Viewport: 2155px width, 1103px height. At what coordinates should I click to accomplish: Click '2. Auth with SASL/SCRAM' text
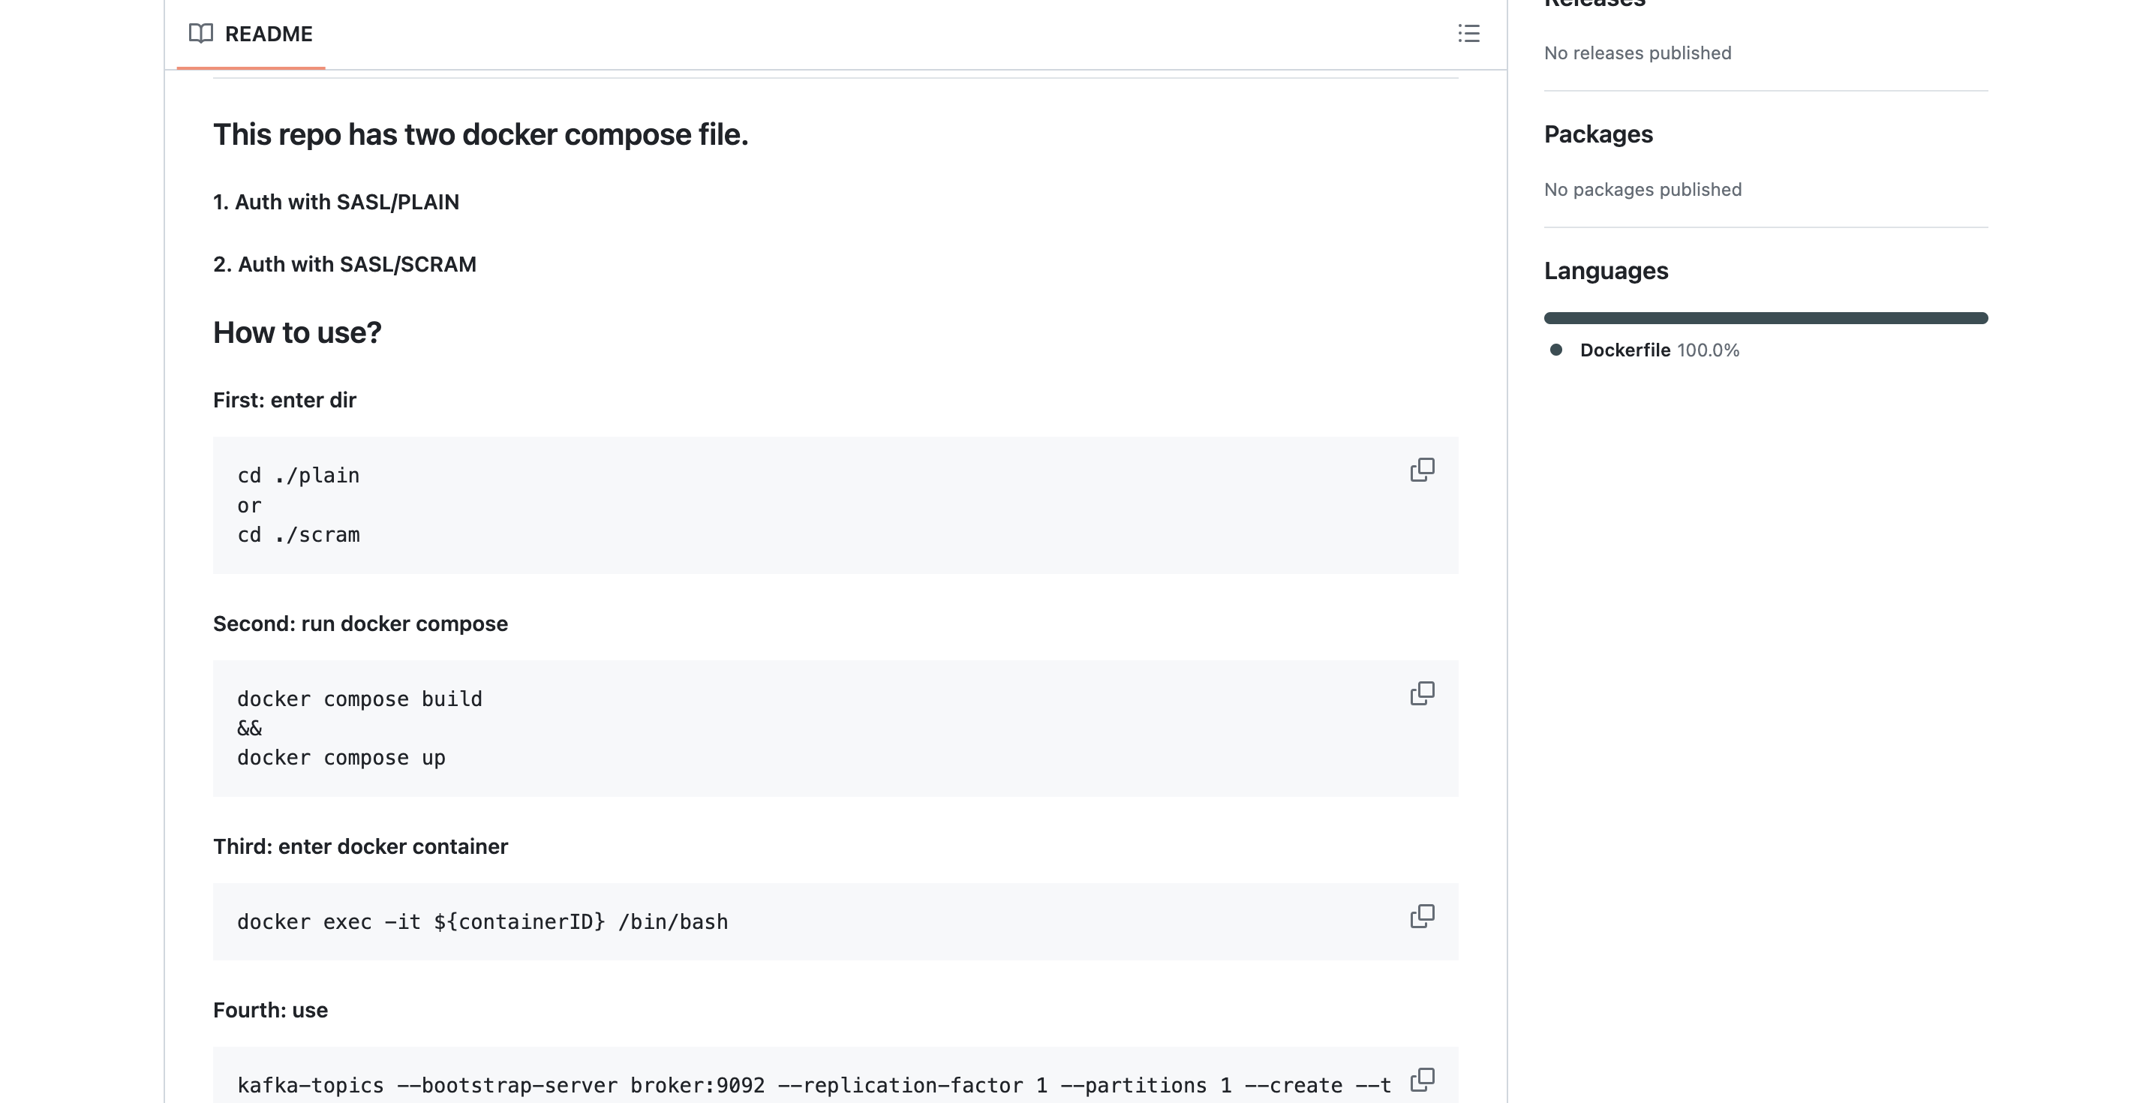344,263
